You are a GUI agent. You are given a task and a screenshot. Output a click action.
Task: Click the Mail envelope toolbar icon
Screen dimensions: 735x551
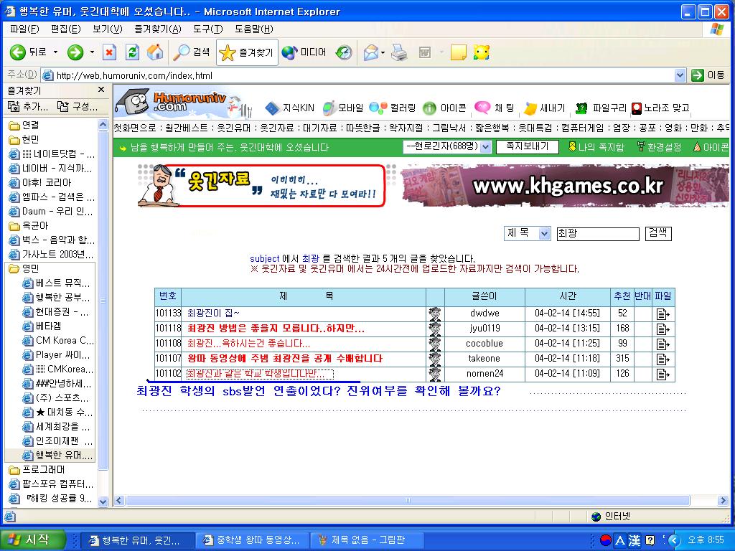coord(370,52)
